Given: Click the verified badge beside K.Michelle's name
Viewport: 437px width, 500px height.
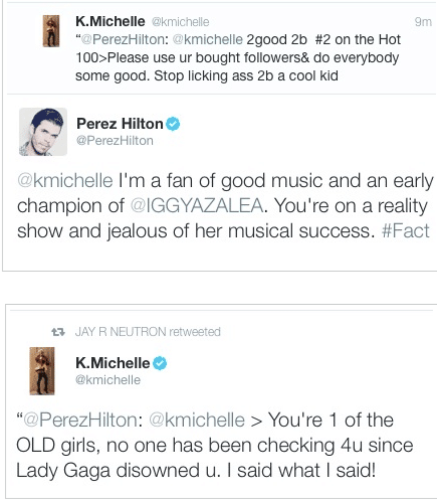Looking at the screenshot, I should pos(160,363).
